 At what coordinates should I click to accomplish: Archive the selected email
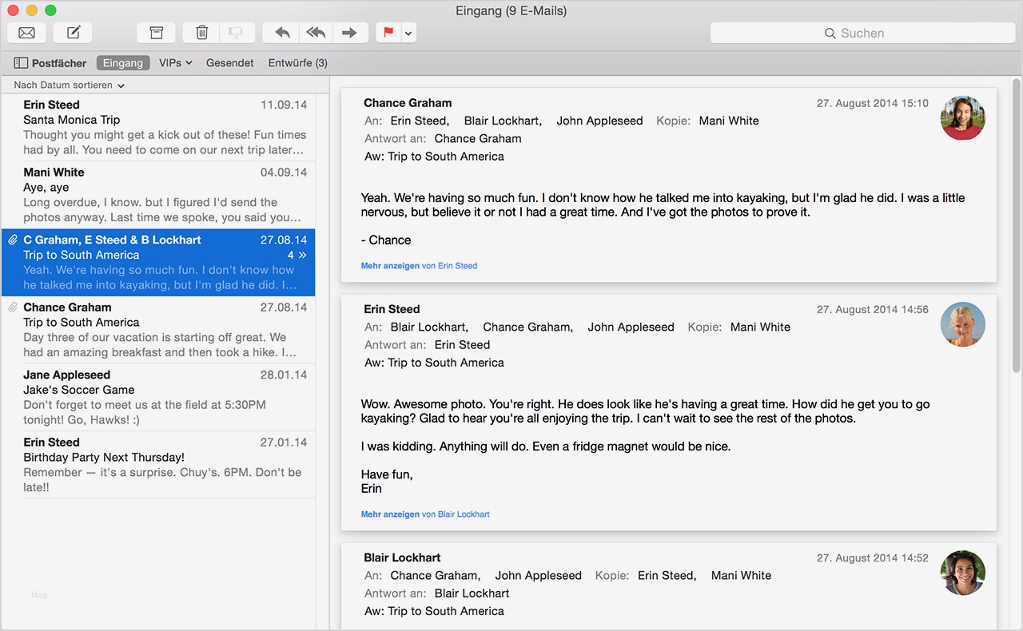coord(156,33)
